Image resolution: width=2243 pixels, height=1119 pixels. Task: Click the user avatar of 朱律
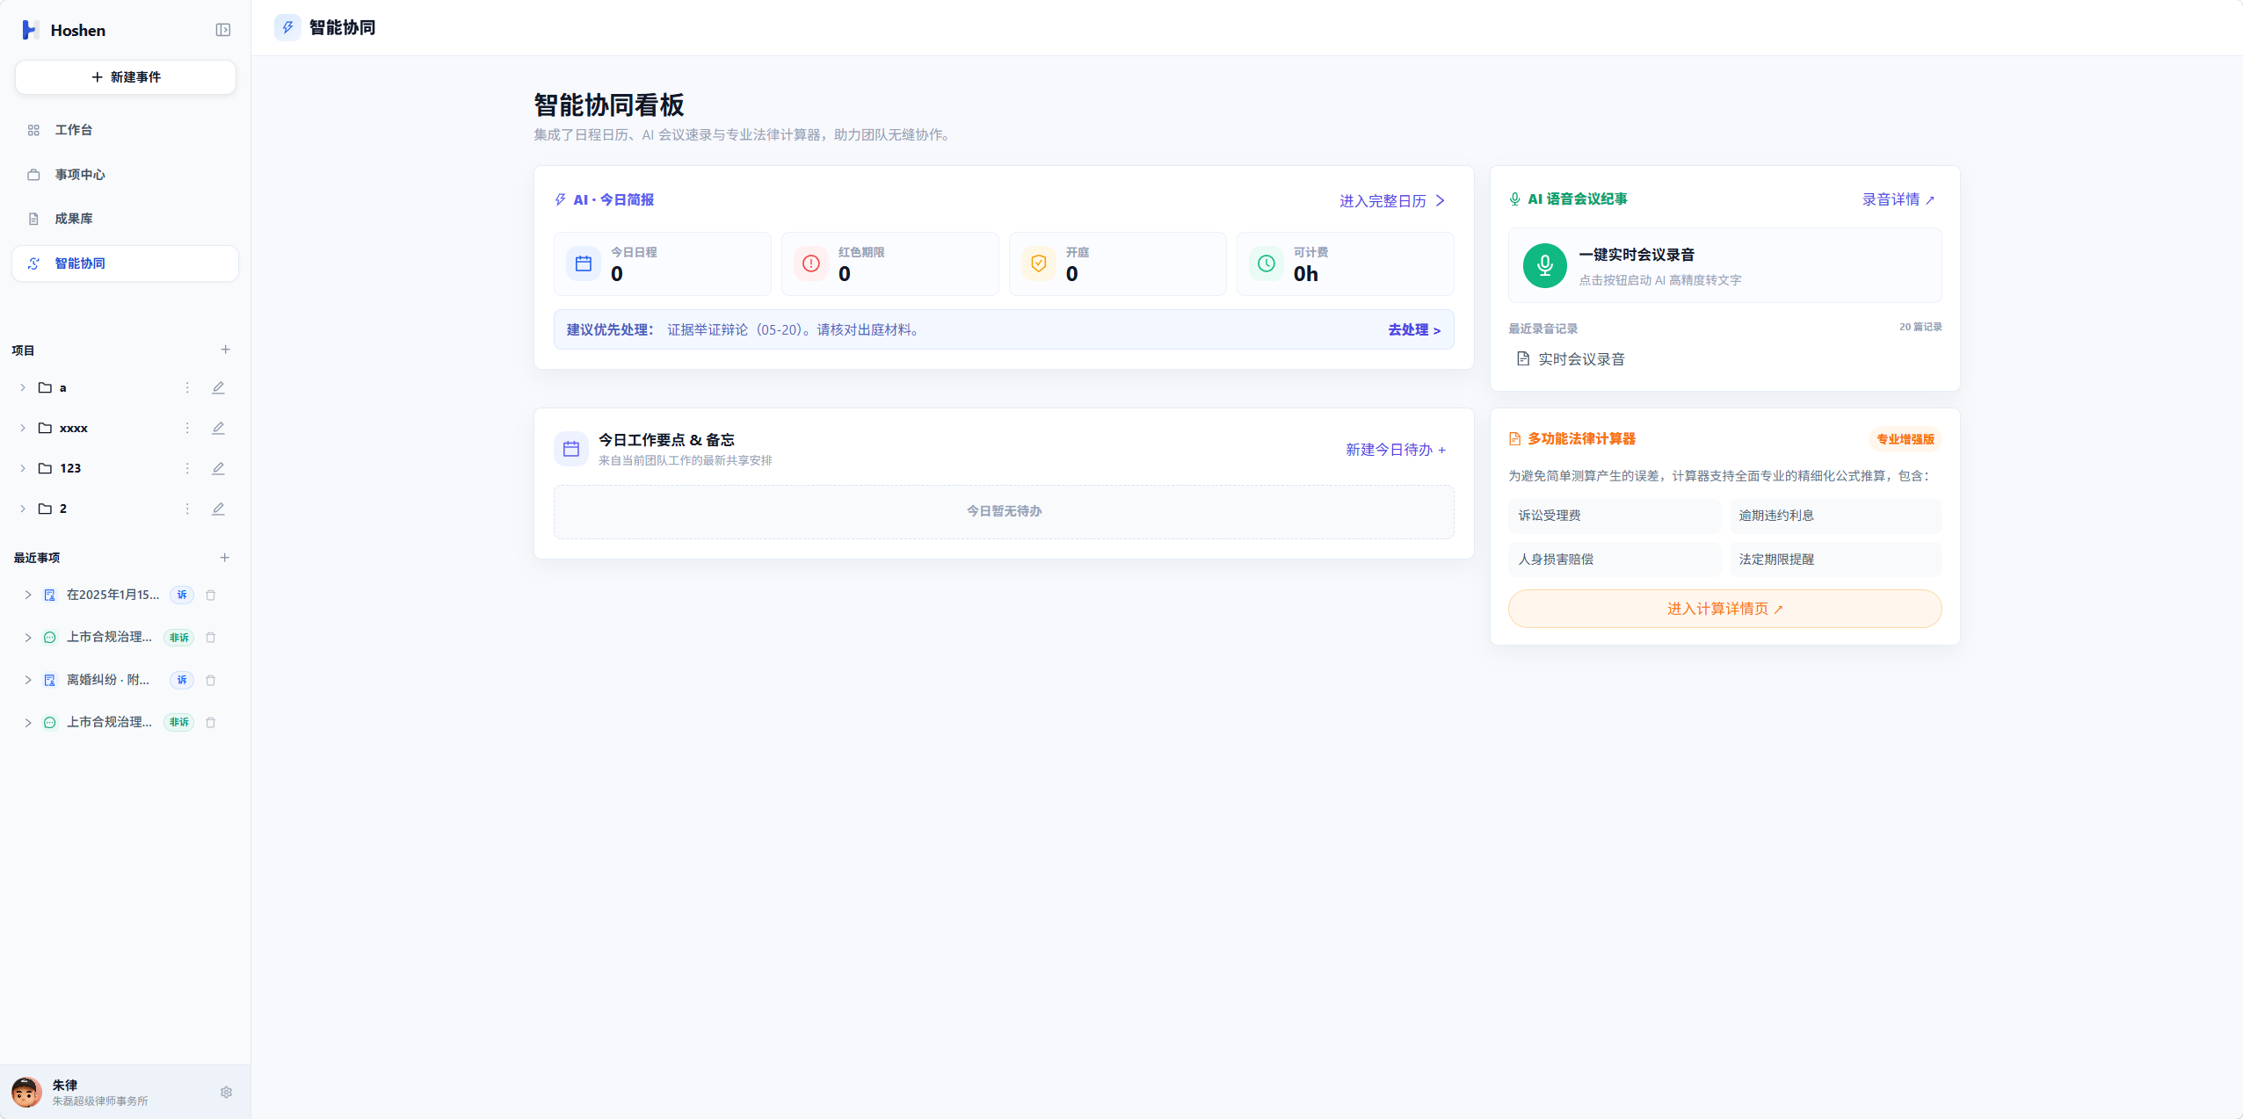point(26,1092)
